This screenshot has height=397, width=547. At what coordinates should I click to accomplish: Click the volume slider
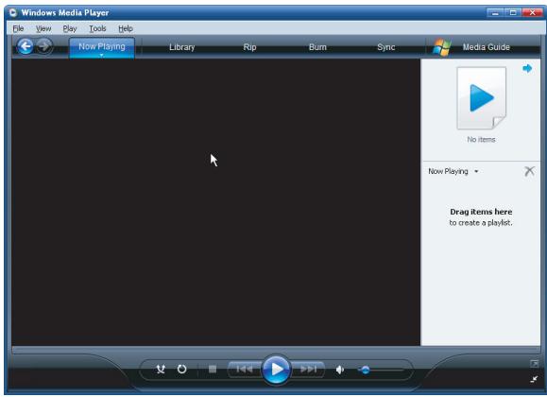pos(382,370)
